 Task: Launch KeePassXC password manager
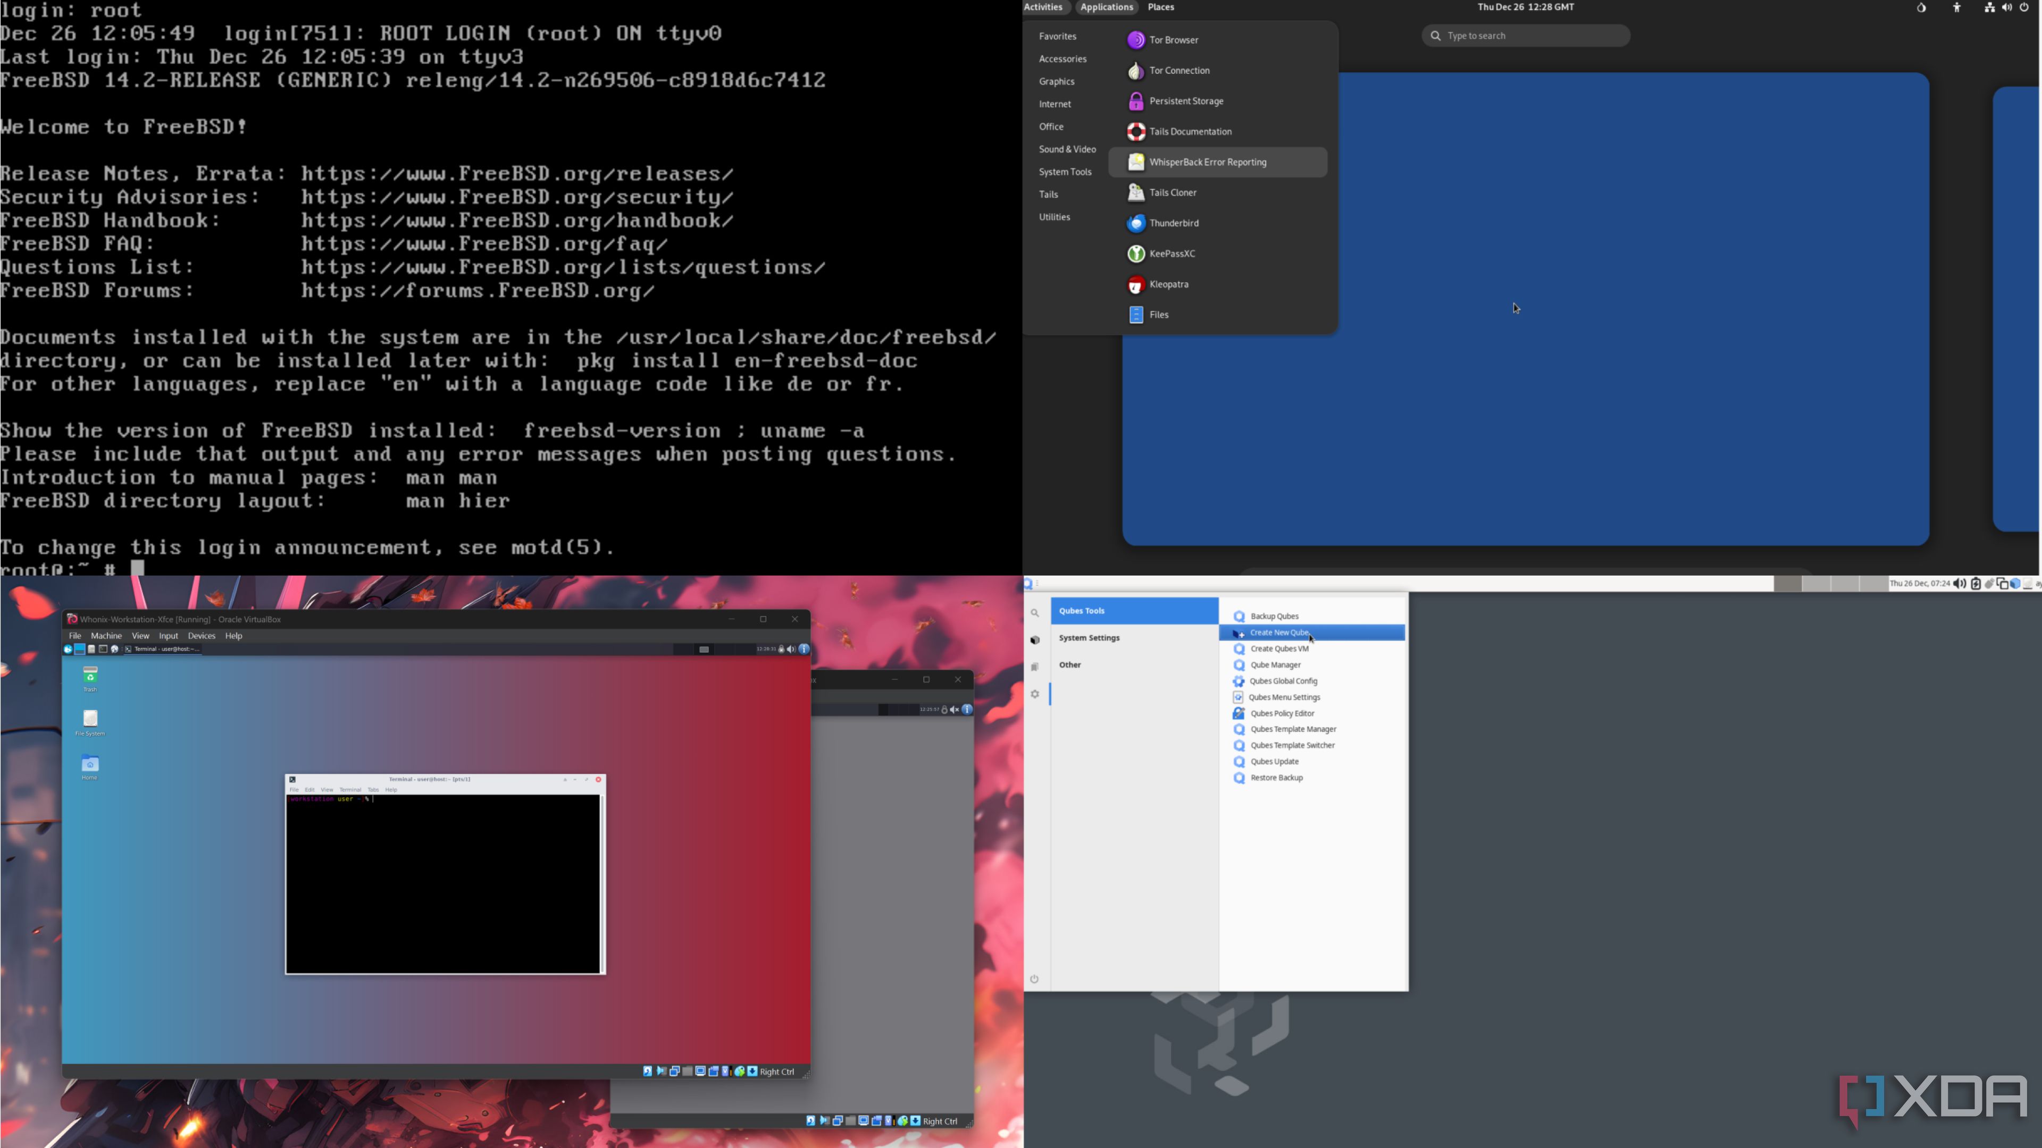pos(1171,254)
